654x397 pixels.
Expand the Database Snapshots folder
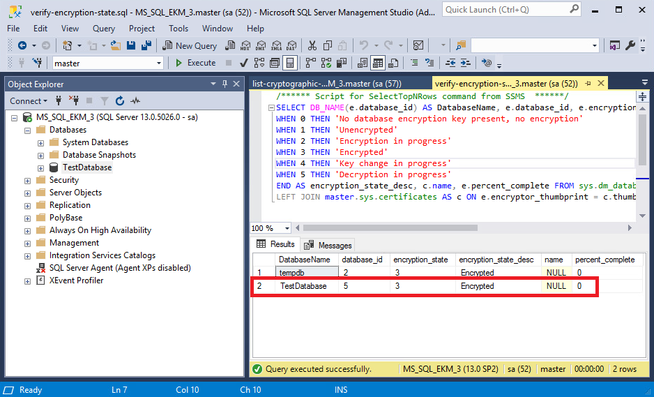40,156
